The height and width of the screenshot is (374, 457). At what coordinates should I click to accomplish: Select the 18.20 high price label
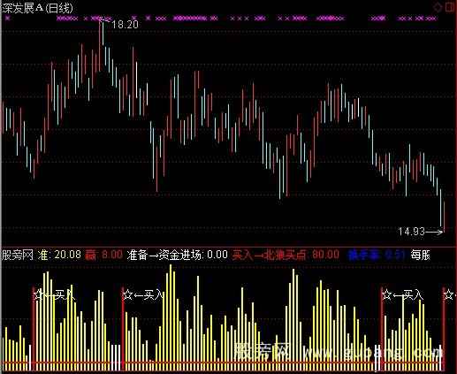[125, 25]
